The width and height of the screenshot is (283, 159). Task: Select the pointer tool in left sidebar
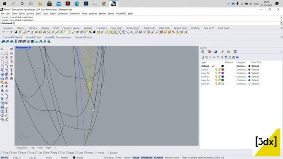[x=2, y=49]
